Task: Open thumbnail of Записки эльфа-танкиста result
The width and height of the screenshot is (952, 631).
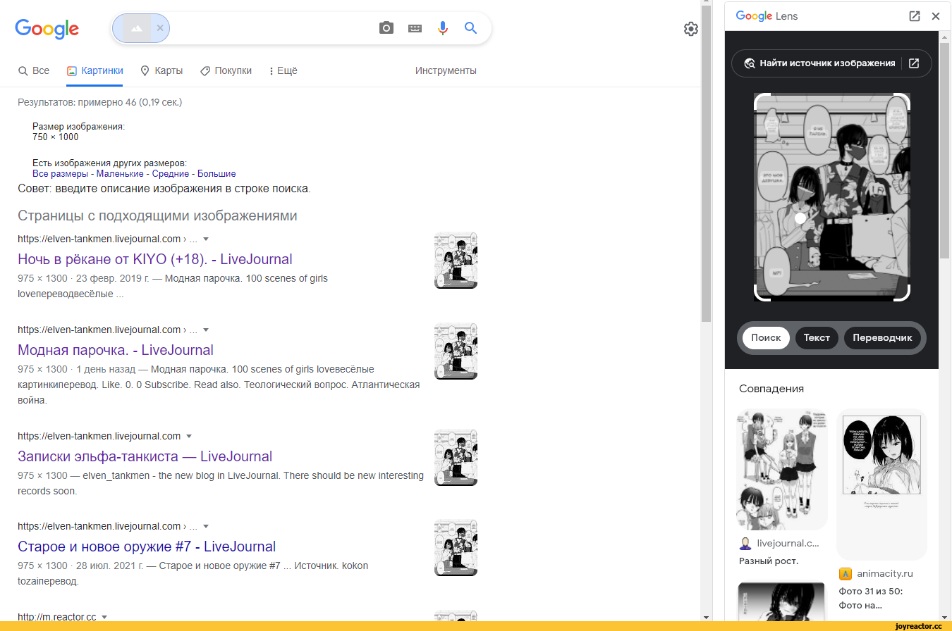Action: coord(456,457)
